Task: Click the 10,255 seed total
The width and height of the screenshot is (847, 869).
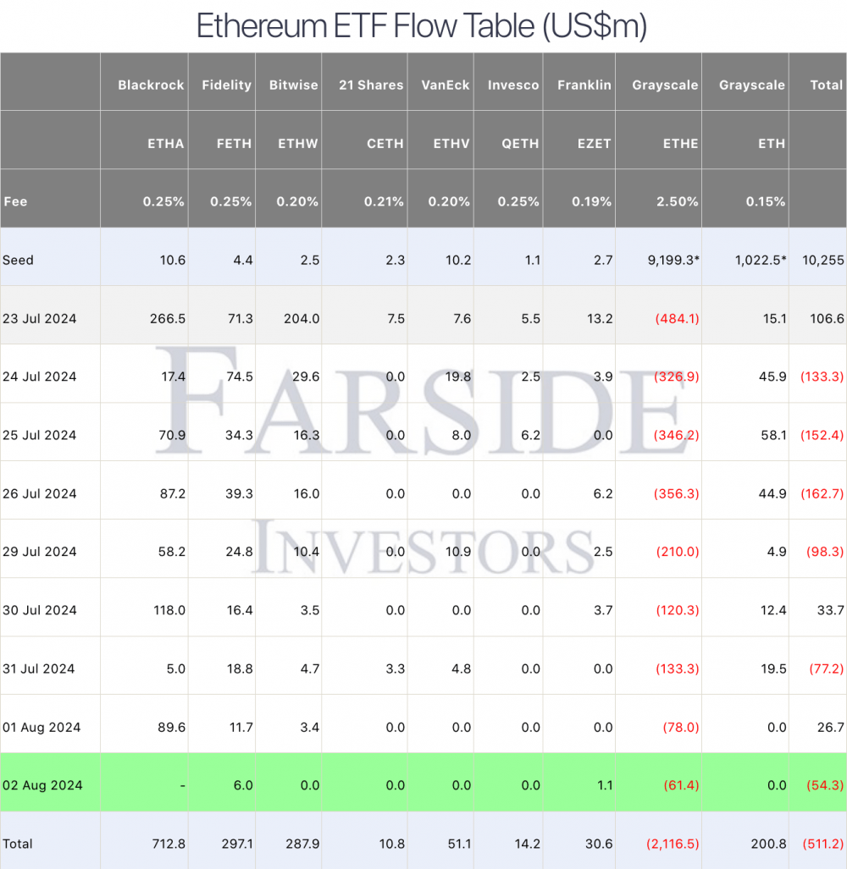Action: click(823, 260)
